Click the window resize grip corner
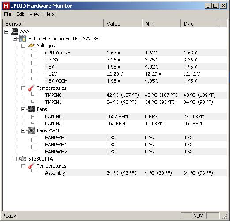The height and width of the screenshot is (222, 230). (225, 216)
